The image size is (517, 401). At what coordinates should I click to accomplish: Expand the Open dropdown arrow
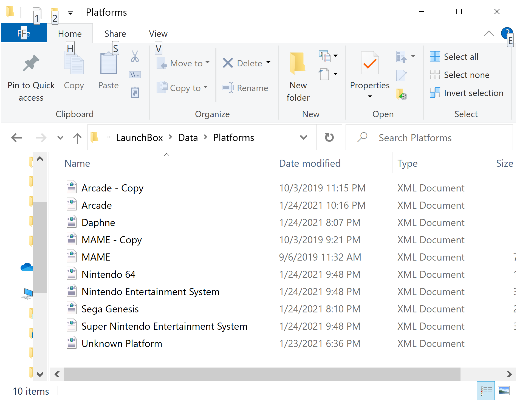pyautogui.click(x=413, y=56)
